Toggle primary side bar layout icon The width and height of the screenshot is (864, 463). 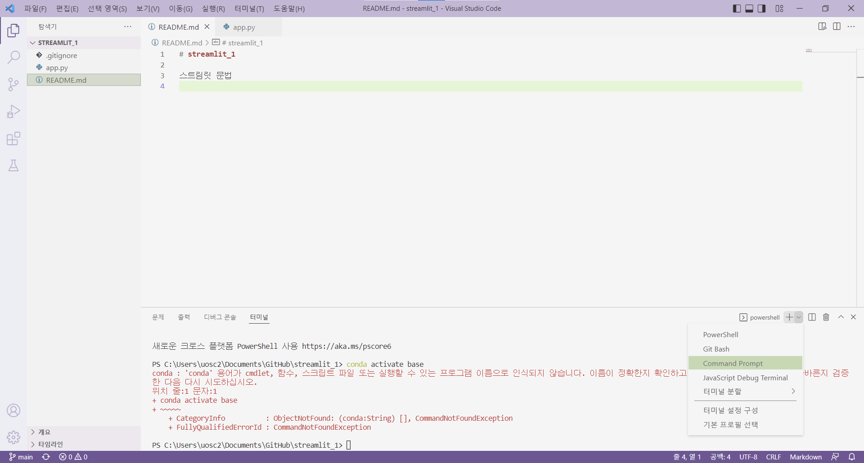[737, 9]
